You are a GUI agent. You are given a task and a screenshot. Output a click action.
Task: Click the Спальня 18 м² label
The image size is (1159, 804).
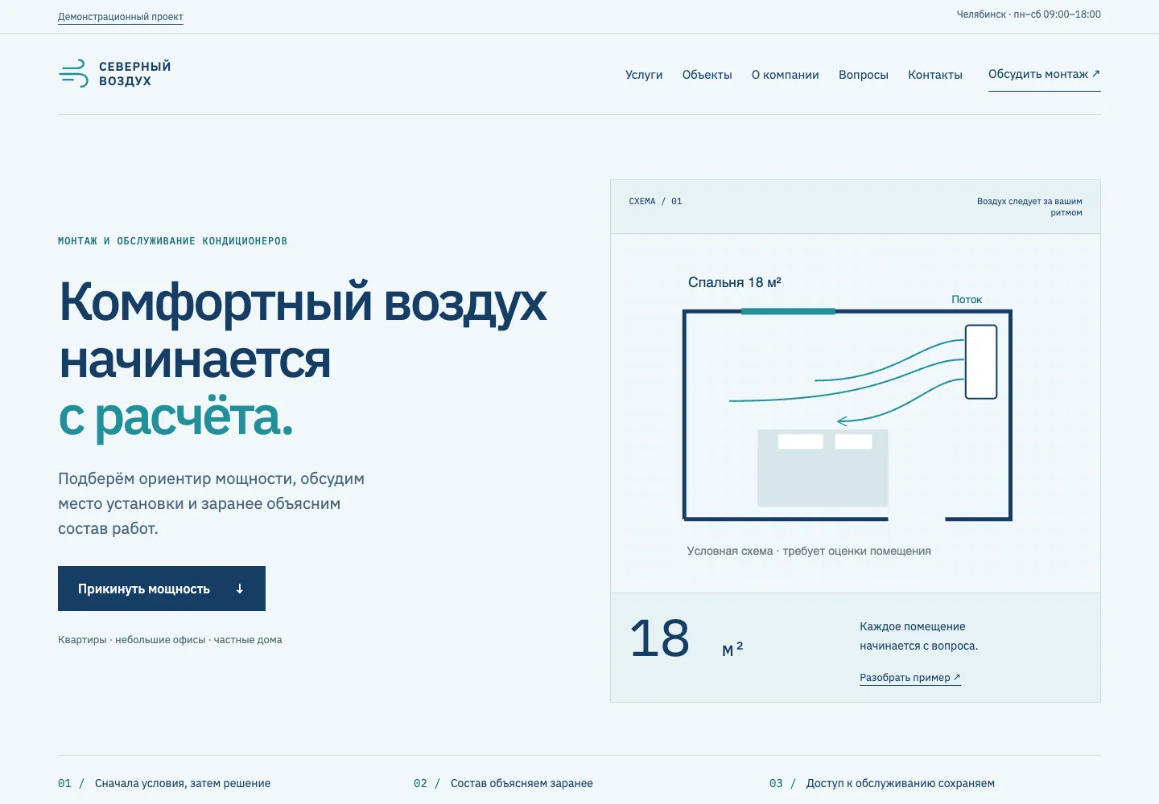pos(735,282)
